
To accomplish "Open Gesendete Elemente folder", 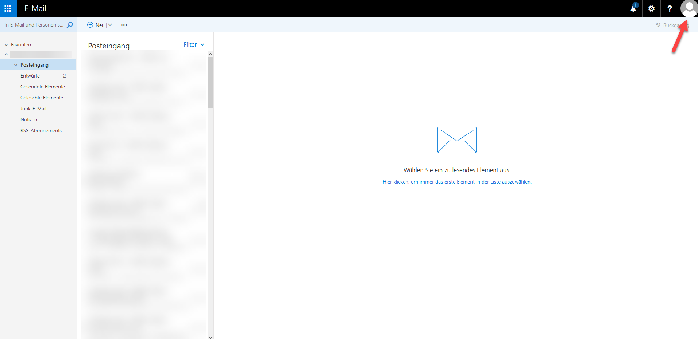I will [x=43, y=87].
